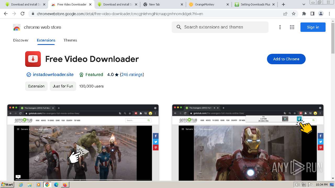Open the Windows Start menu
Viewport: 335px width, 188px height.
7,185
